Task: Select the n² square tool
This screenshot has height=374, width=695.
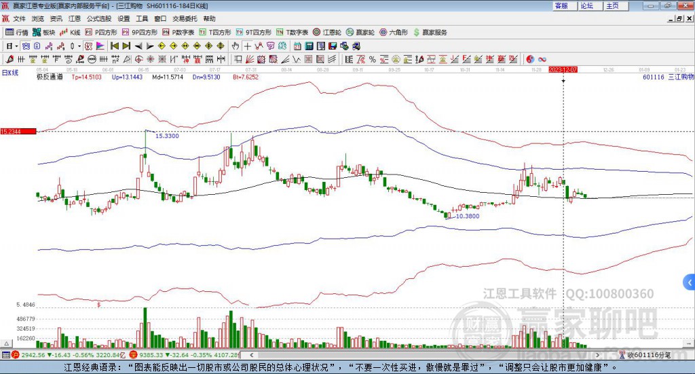Action: (115, 59)
